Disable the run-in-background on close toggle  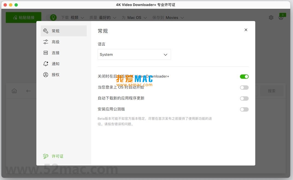coord(244,77)
